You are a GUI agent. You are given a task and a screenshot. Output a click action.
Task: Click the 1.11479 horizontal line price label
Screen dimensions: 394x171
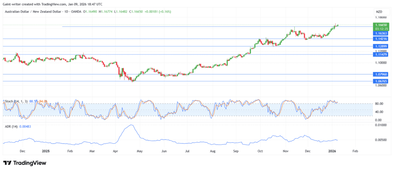[x=381, y=54]
